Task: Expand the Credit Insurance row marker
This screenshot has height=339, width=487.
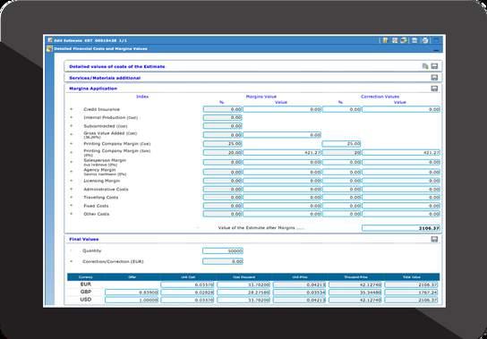Action: [x=71, y=109]
